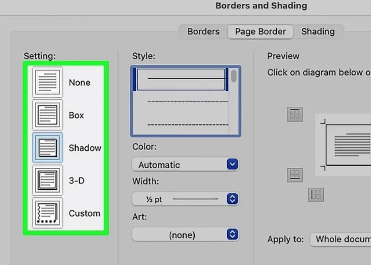
Task: Select the Custom border setting icon
Action: tap(47, 213)
